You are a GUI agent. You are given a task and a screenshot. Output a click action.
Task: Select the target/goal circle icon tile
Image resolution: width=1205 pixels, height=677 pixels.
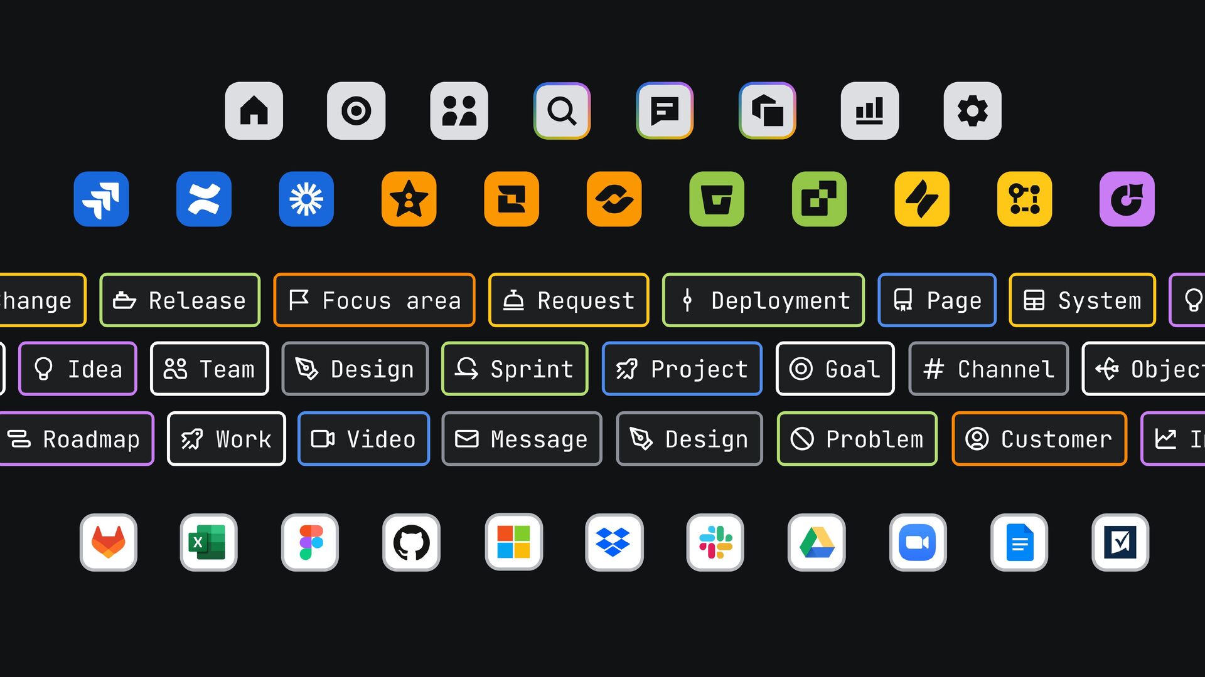click(356, 111)
